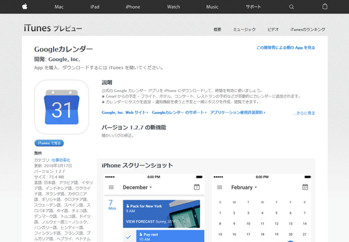Open the shopping bag icon
The image size is (349, 242).
click(325, 6)
